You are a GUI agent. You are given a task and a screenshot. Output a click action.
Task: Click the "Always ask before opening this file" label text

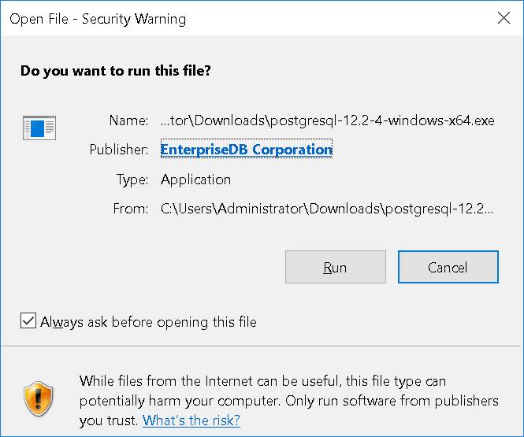(148, 322)
